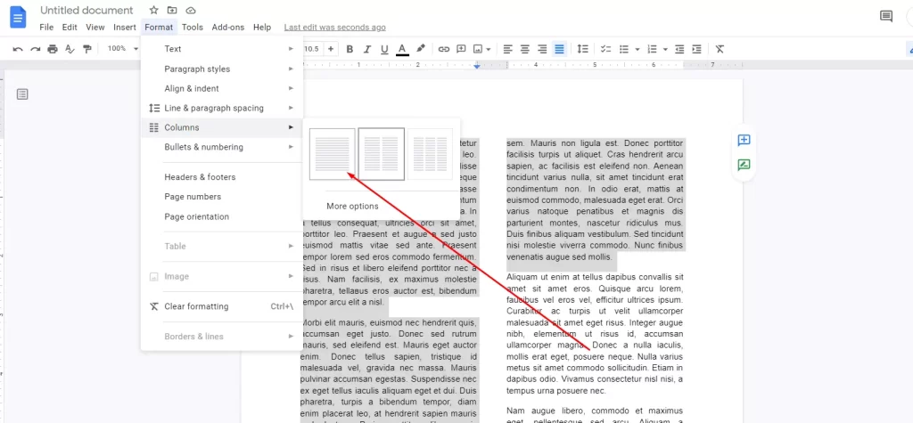This screenshot has height=423, width=913.
Task: Toggle Italic formatting
Action: 366,49
